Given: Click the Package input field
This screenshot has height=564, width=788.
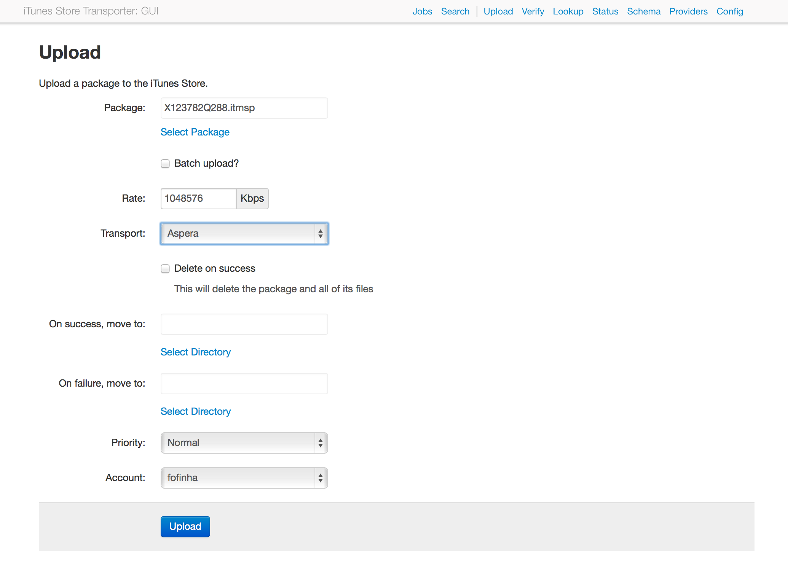Looking at the screenshot, I should (x=244, y=108).
